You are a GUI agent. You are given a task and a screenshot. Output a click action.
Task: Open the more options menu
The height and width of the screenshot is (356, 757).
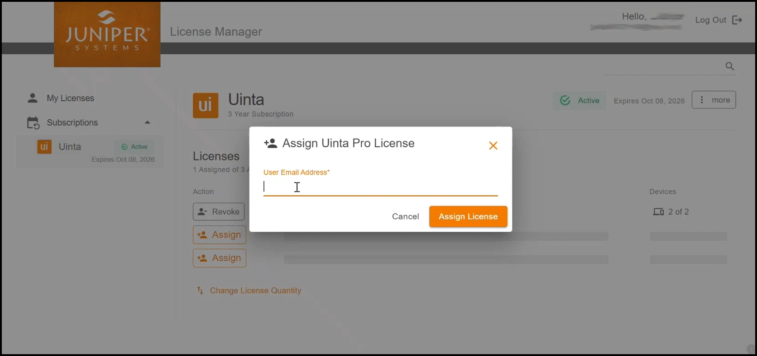(x=714, y=100)
